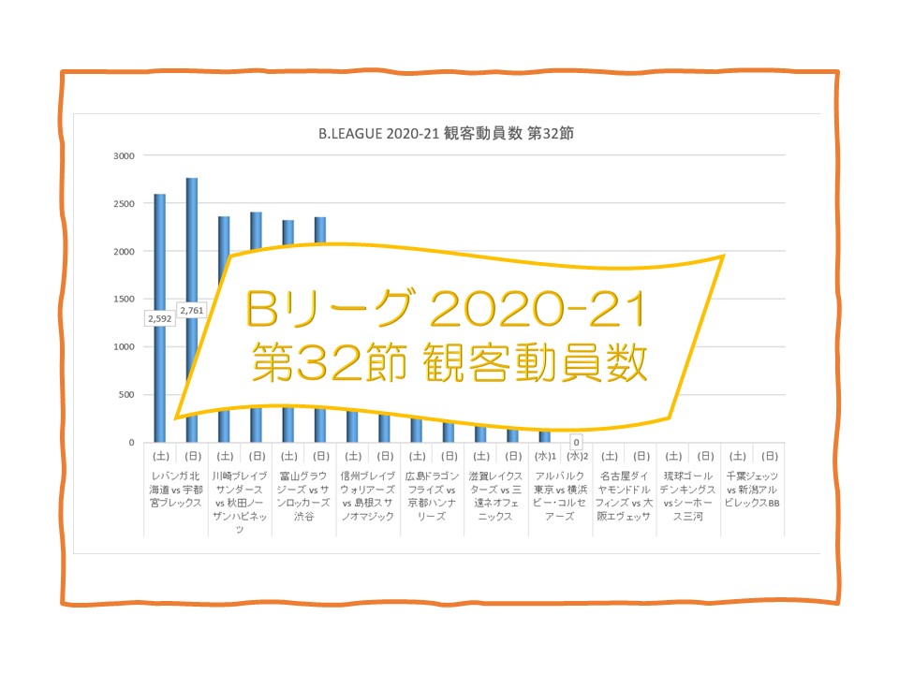The width and height of the screenshot is (899, 674).
Task: Select category label 信州ブレイブウォリアーズ vs 島根スサノオマジック
Action: [x=368, y=496]
